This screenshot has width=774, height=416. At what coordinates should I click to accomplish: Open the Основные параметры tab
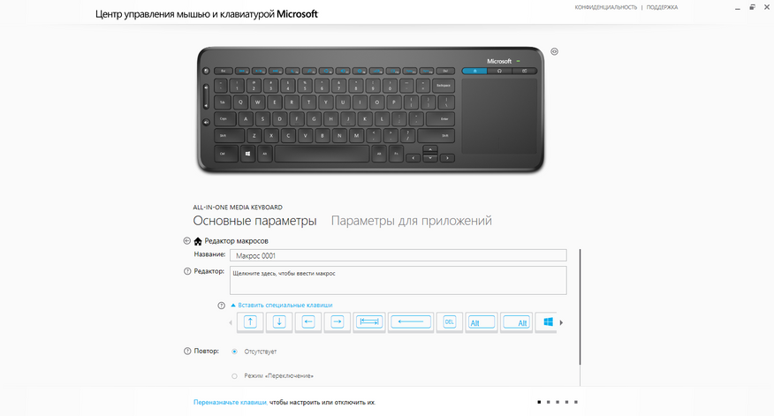point(254,221)
